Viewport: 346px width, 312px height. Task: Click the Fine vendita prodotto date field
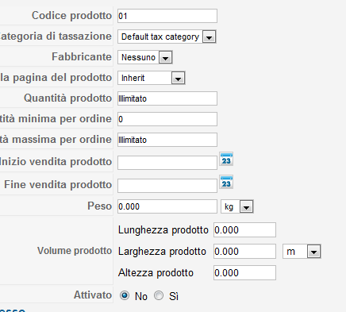167,186
